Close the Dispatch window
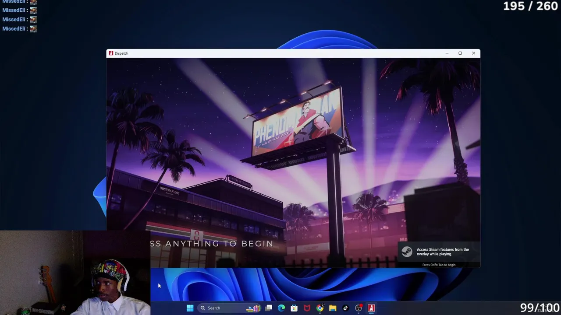 [473, 53]
